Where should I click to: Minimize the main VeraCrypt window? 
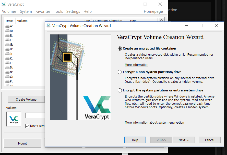[x=130, y=4]
